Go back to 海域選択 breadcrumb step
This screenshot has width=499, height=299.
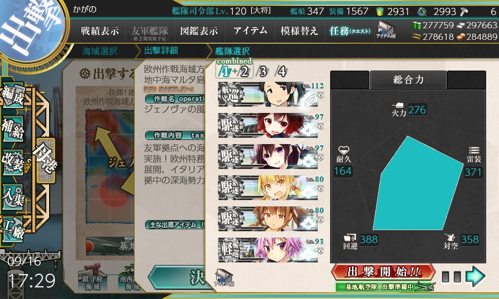100,51
